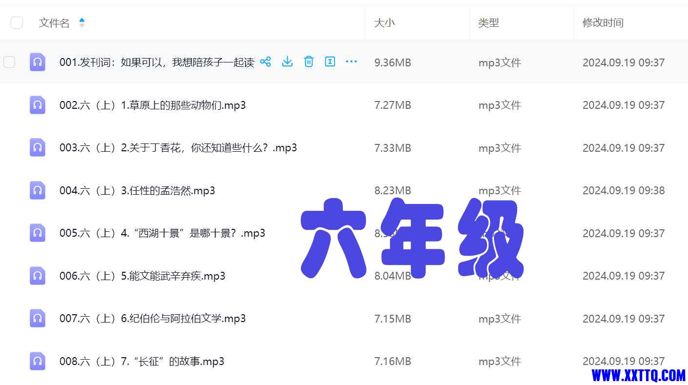
Task: Open file 008.六（上）7.“长征”的故事.mp3
Action: (x=142, y=361)
